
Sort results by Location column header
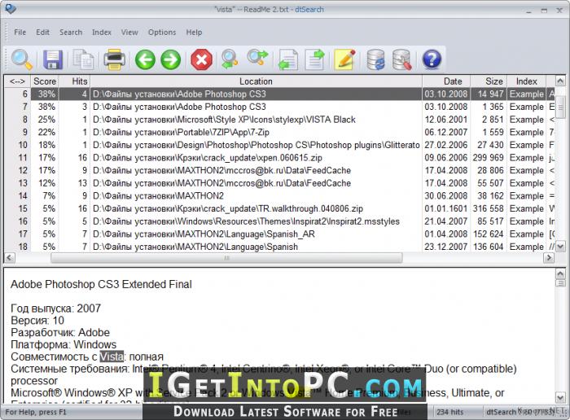pos(256,81)
